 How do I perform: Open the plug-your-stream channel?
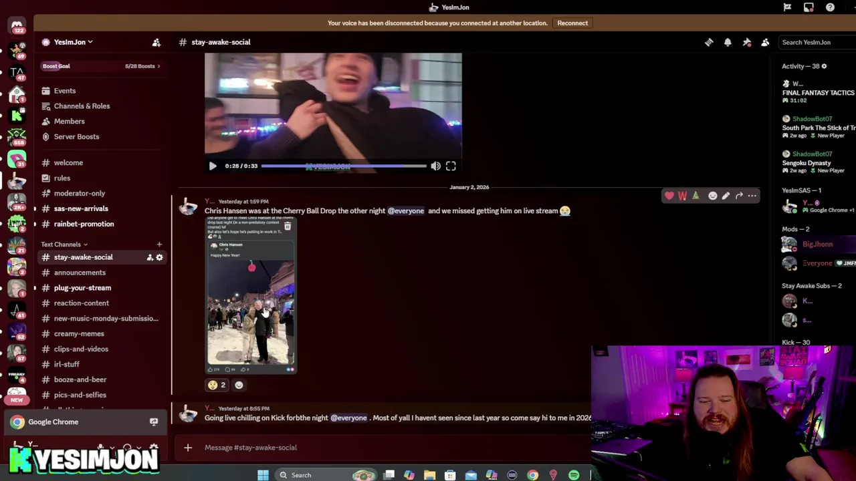tap(82, 288)
